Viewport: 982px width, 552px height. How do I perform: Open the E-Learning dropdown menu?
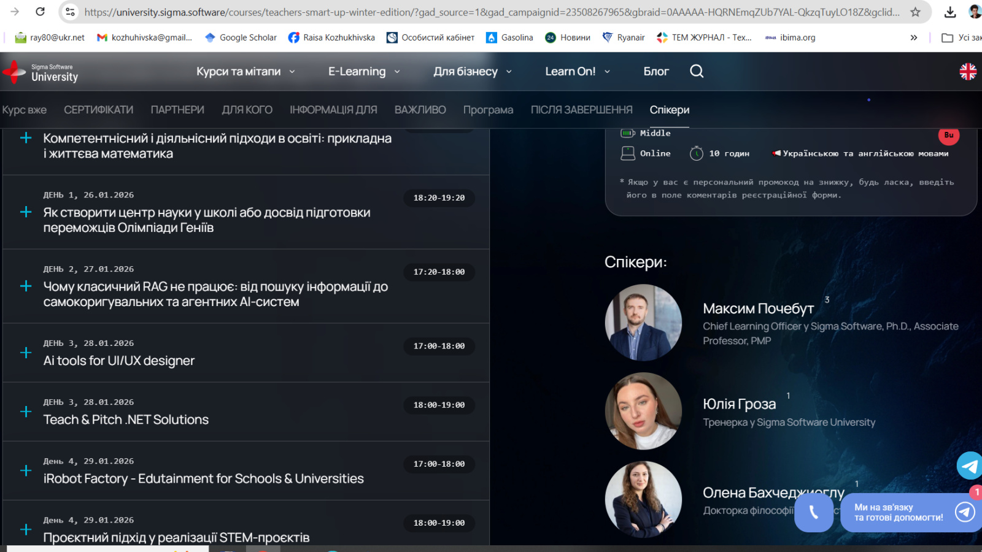click(x=364, y=71)
